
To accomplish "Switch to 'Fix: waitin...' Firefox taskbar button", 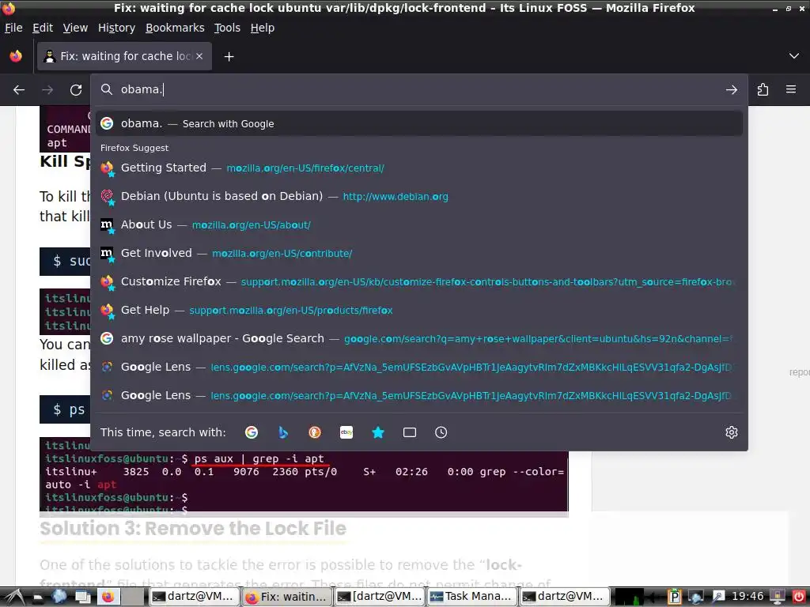I will (x=287, y=597).
